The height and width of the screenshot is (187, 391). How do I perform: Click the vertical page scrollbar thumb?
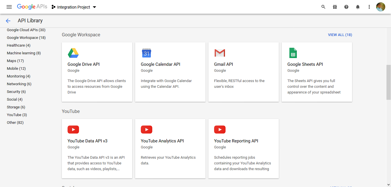click(x=388, y=82)
